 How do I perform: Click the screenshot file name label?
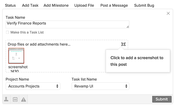(x=18, y=67)
